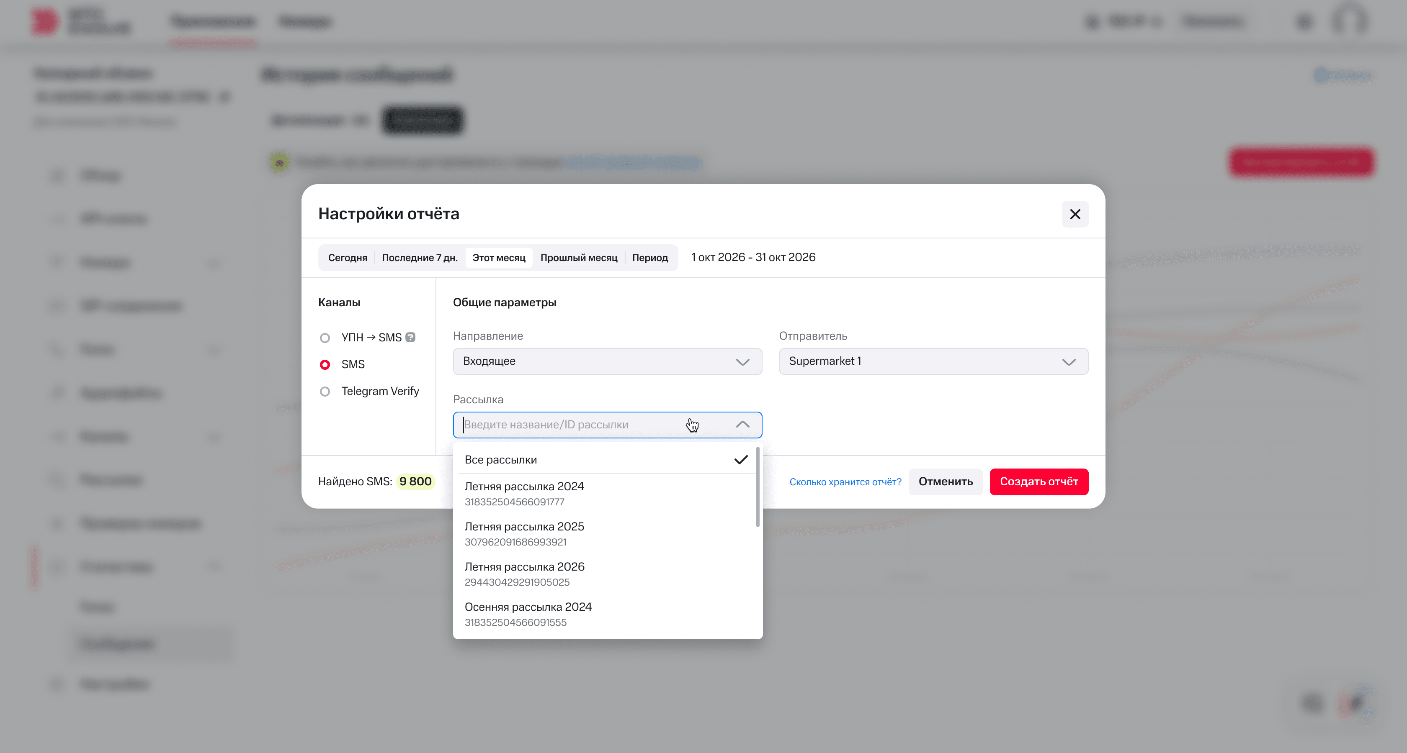Select the Период custom range tab
Viewport: 1407px width, 753px height.
point(649,258)
